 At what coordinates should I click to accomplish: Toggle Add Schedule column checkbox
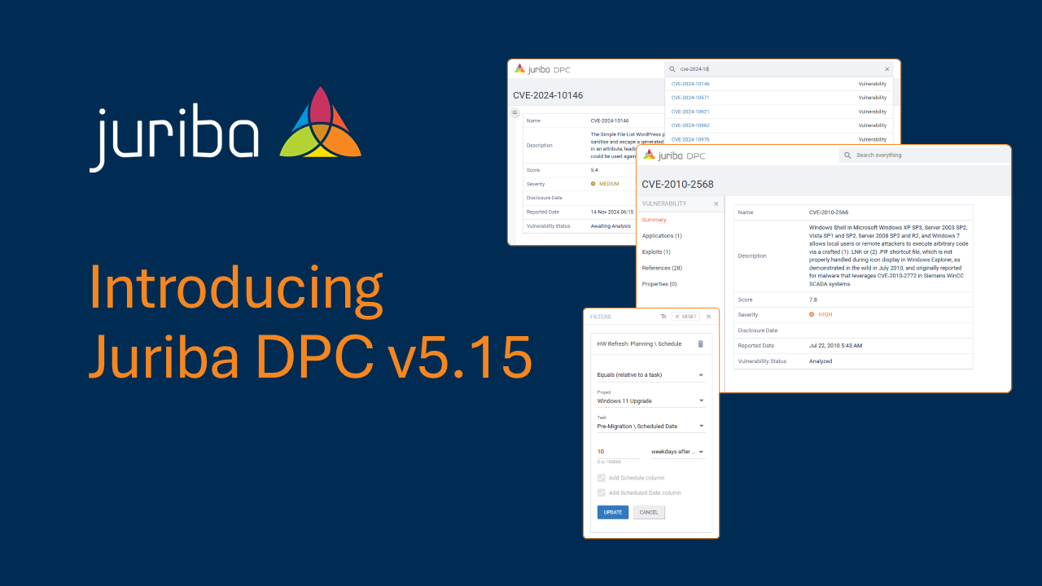coord(602,478)
